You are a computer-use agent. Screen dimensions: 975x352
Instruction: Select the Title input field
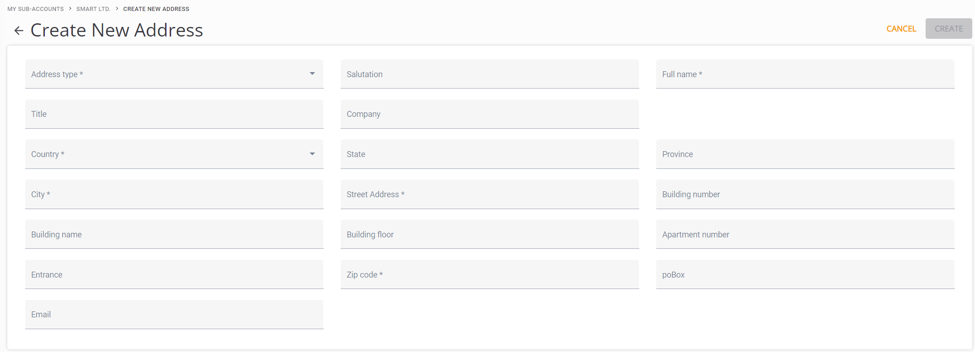(174, 114)
